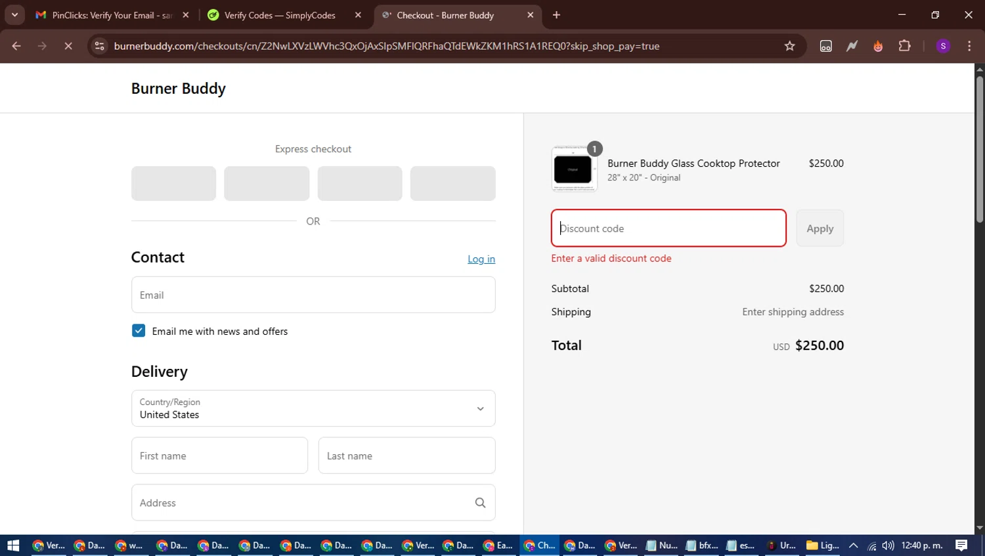985x556 pixels.
Task: Open the Ea... Chrome taskbar window
Action: point(498,545)
